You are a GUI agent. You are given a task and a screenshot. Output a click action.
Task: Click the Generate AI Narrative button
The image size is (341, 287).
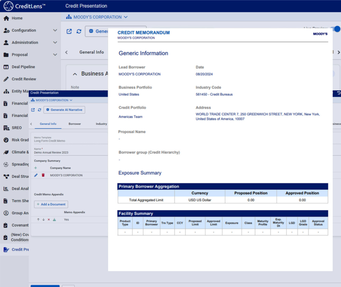(x=64, y=110)
